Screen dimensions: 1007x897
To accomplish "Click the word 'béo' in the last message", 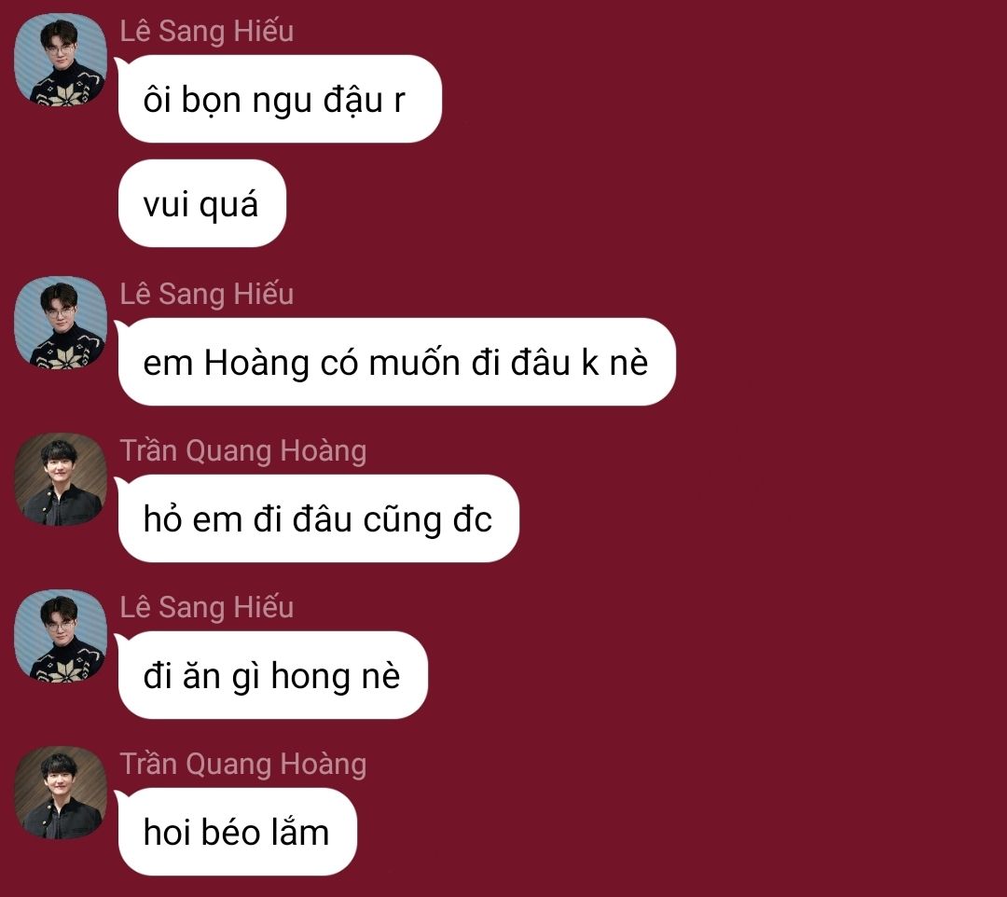I will (x=230, y=832).
